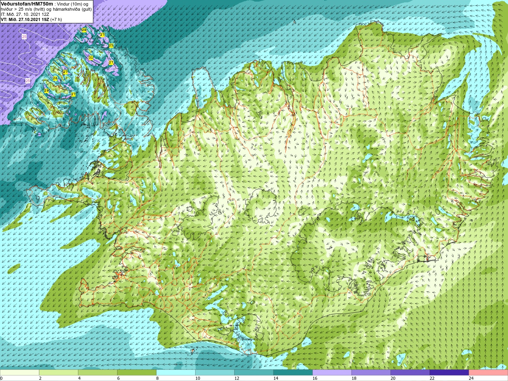This screenshot has width=508, height=381.
Task: Click the legend tick value 8
Action: 158,378
